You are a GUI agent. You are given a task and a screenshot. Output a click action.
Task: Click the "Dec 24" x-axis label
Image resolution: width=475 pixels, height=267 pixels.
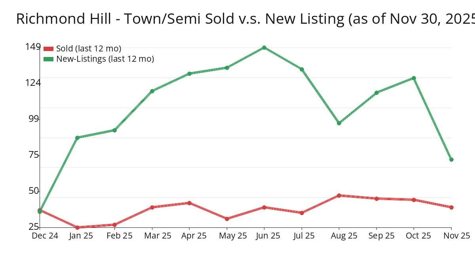pos(45,236)
